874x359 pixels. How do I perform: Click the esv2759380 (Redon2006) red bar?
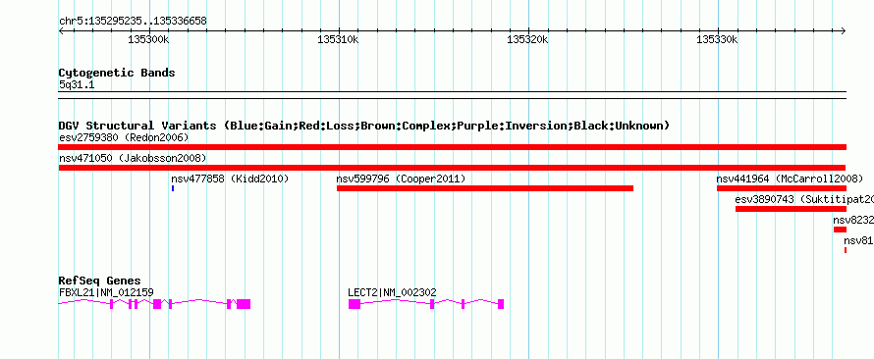click(x=452, y=147)
